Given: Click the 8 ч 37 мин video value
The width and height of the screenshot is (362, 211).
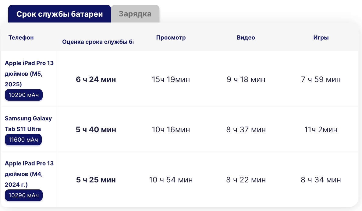Looking at the screenshot, I should coord(246,130).
